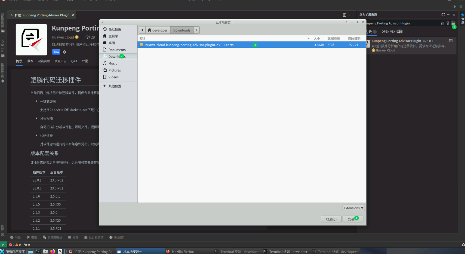Open the Git图谱 panel tab
The width and height of the screenshot is (465, 254).
[x=116, y=237]
